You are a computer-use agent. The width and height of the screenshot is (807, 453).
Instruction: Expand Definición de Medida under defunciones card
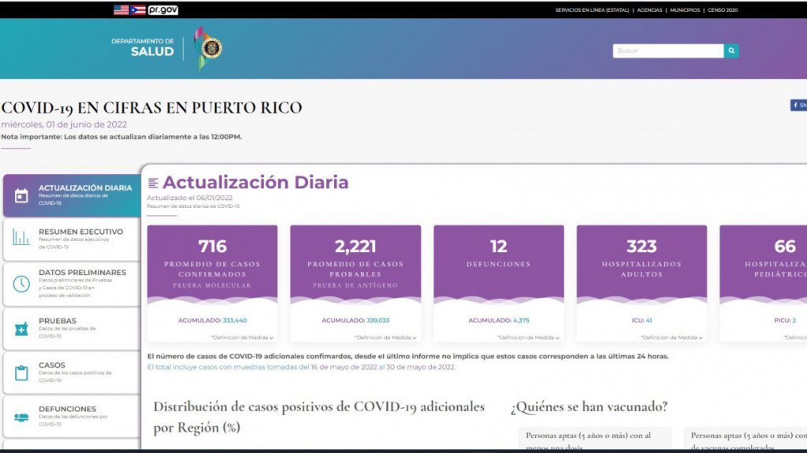tap(528, 338)
